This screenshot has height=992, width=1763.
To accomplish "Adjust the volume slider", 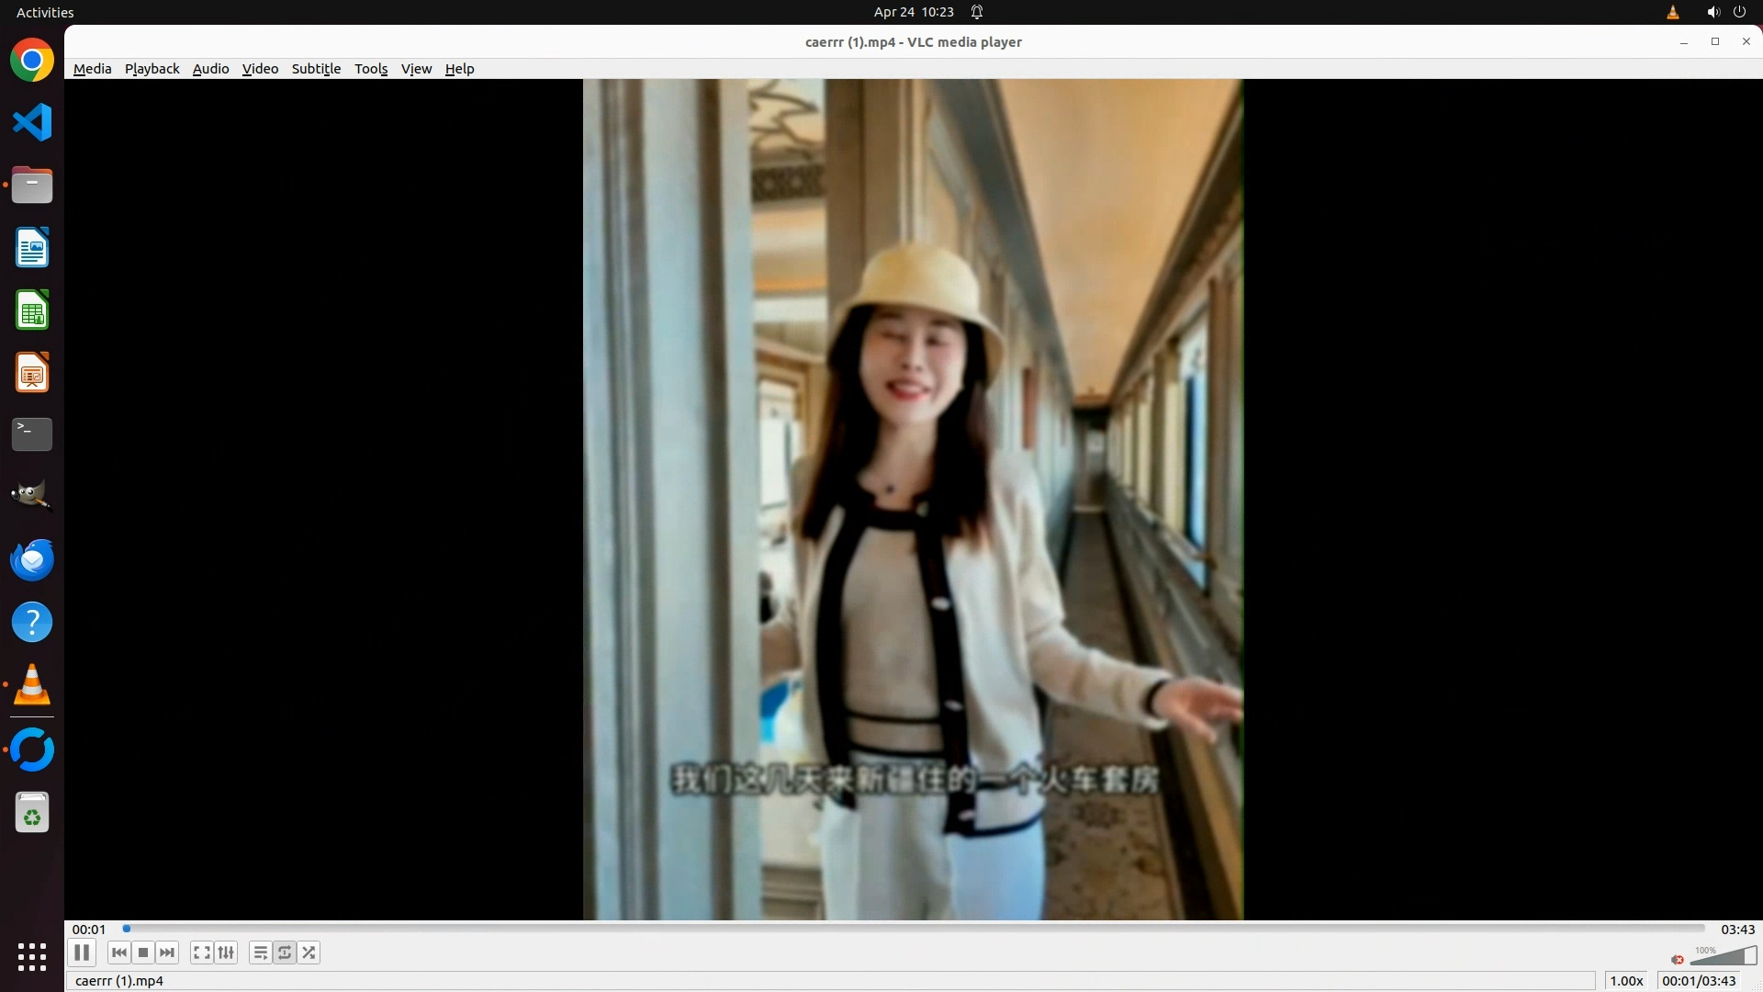I will pos(1724,957).
